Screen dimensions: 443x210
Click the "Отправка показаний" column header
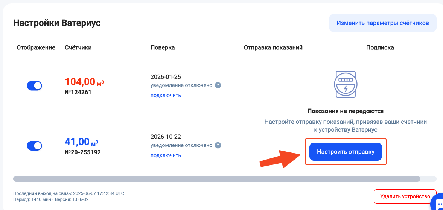tap(273, 47)
